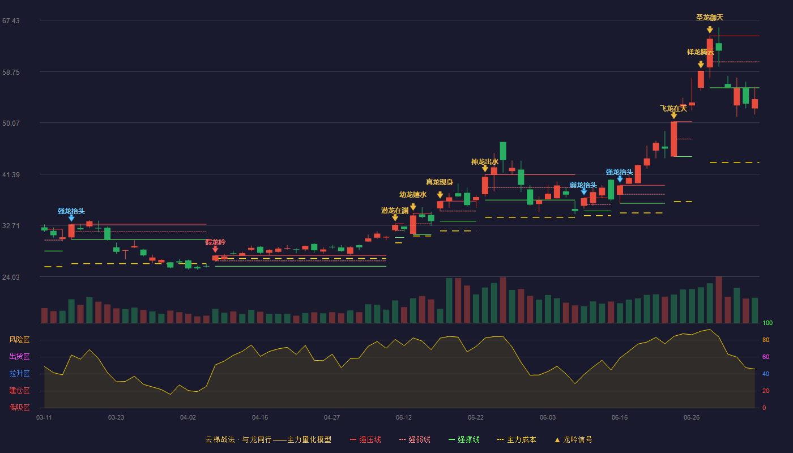The width and height of the screenshot is (793, 453).
Task: Click the 04-27 date axis label
Action: coord(332,417)
